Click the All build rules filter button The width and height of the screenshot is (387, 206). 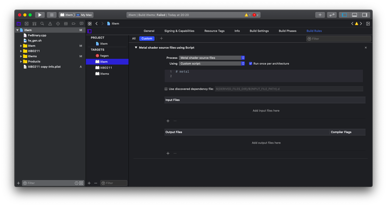pyautogui.click(x=134, y=38)
